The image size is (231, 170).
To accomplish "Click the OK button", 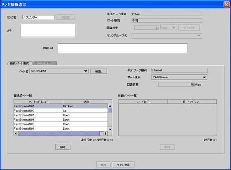I will pyautogui.click(x=103, y=165).
